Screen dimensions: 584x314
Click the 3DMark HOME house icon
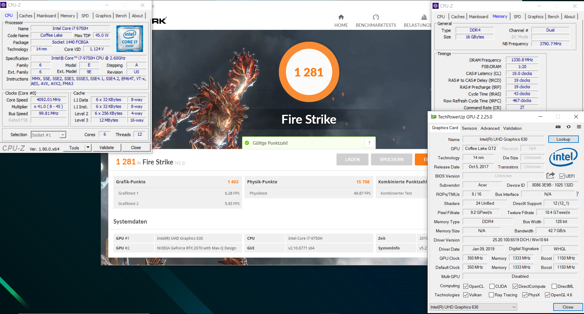[x=341, y=17]
